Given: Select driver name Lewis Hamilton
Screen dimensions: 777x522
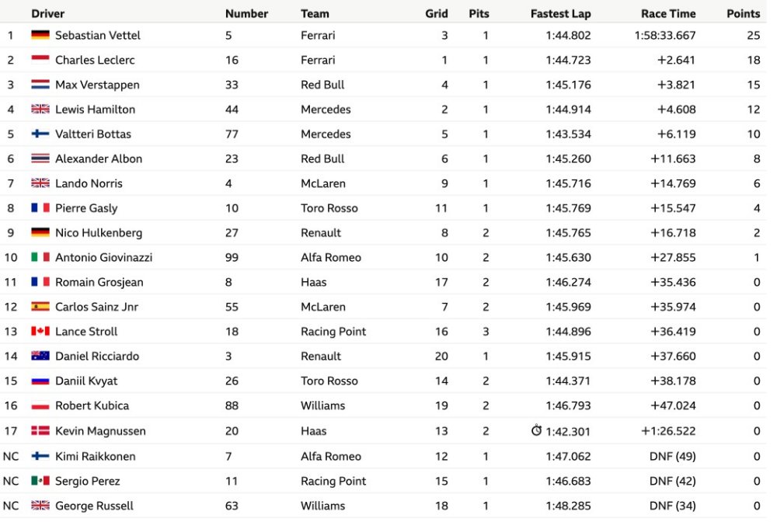Looking at the screenshot, I should [x=95, y=110].
